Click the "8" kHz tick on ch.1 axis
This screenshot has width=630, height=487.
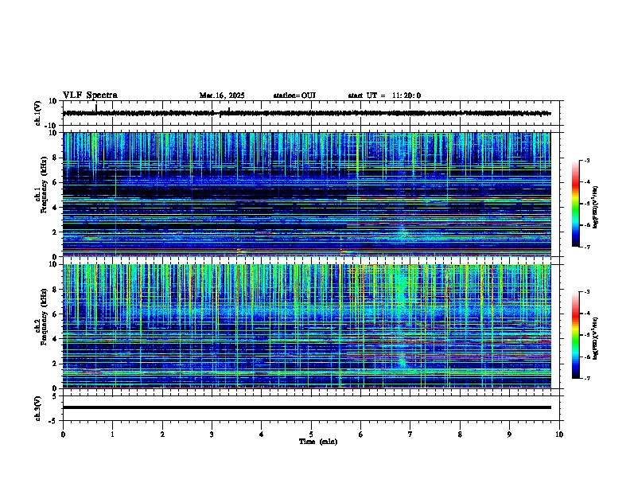pos(56,158)
